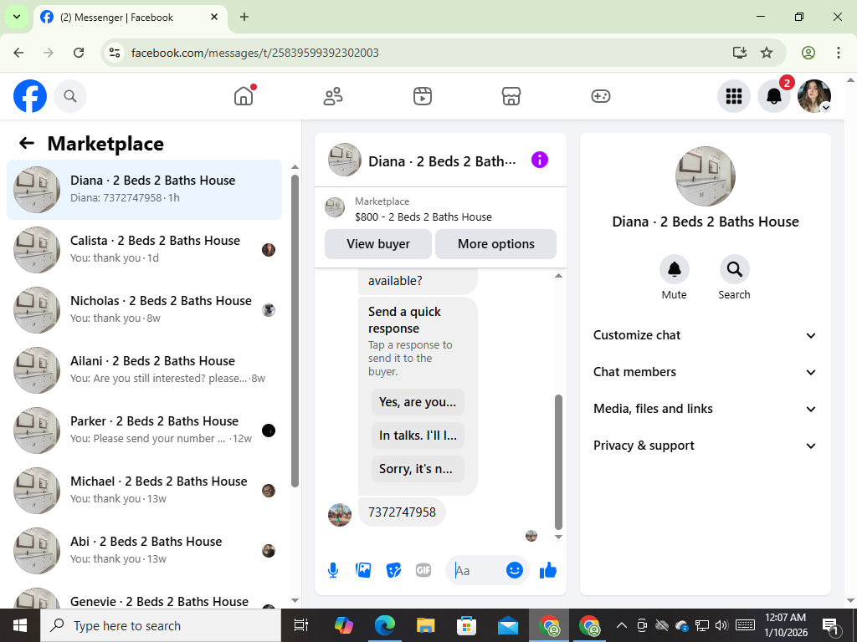The height and width of the screenshot is (642, 857).
Task: Click the chat messages scrollbar thumb
Action: click(x=558, y=461)
